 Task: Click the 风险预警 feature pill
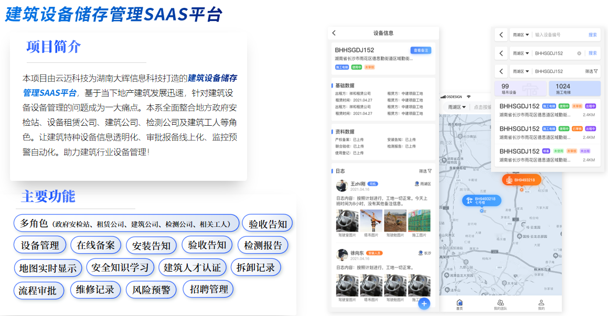pyautogui.click(x=151, y=290)
